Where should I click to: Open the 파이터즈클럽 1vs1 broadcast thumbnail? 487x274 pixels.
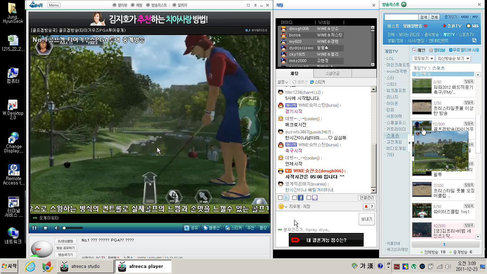422,210
